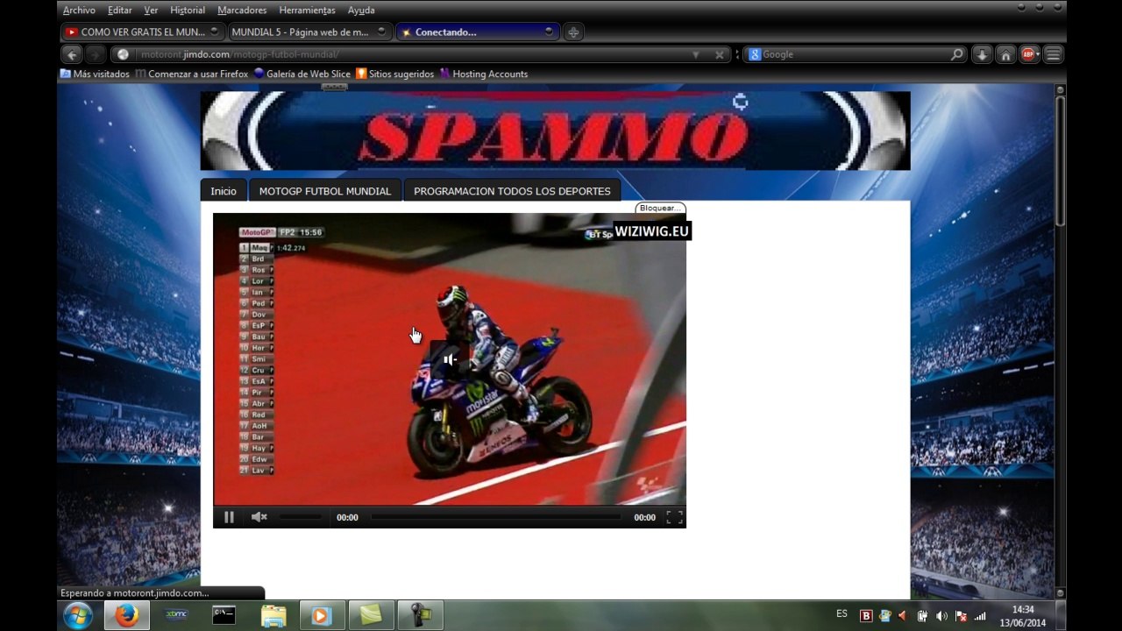Click into the Google search box
Screen dimensions: 1122x631
[x=855, y=54]
